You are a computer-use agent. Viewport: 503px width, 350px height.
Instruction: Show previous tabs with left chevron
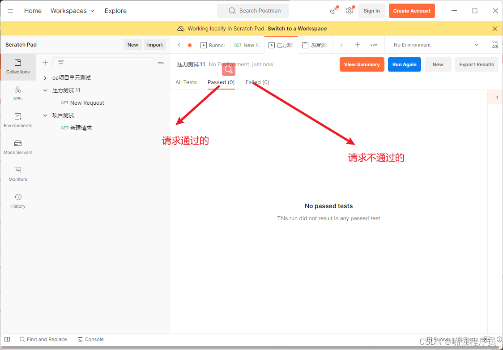179,45
